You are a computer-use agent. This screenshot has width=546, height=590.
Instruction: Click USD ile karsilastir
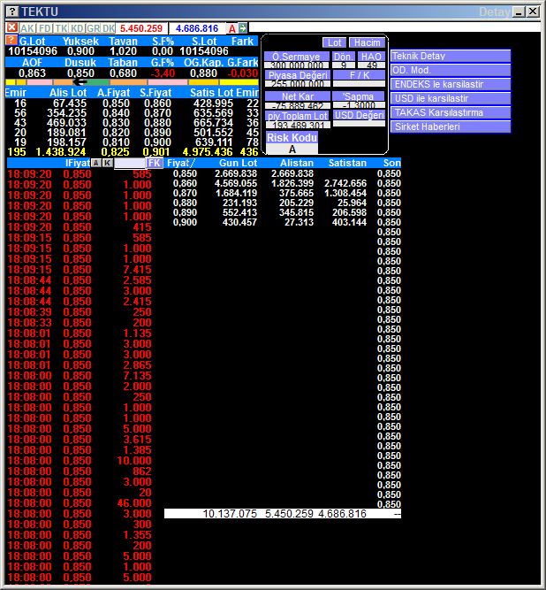(451, 98)
